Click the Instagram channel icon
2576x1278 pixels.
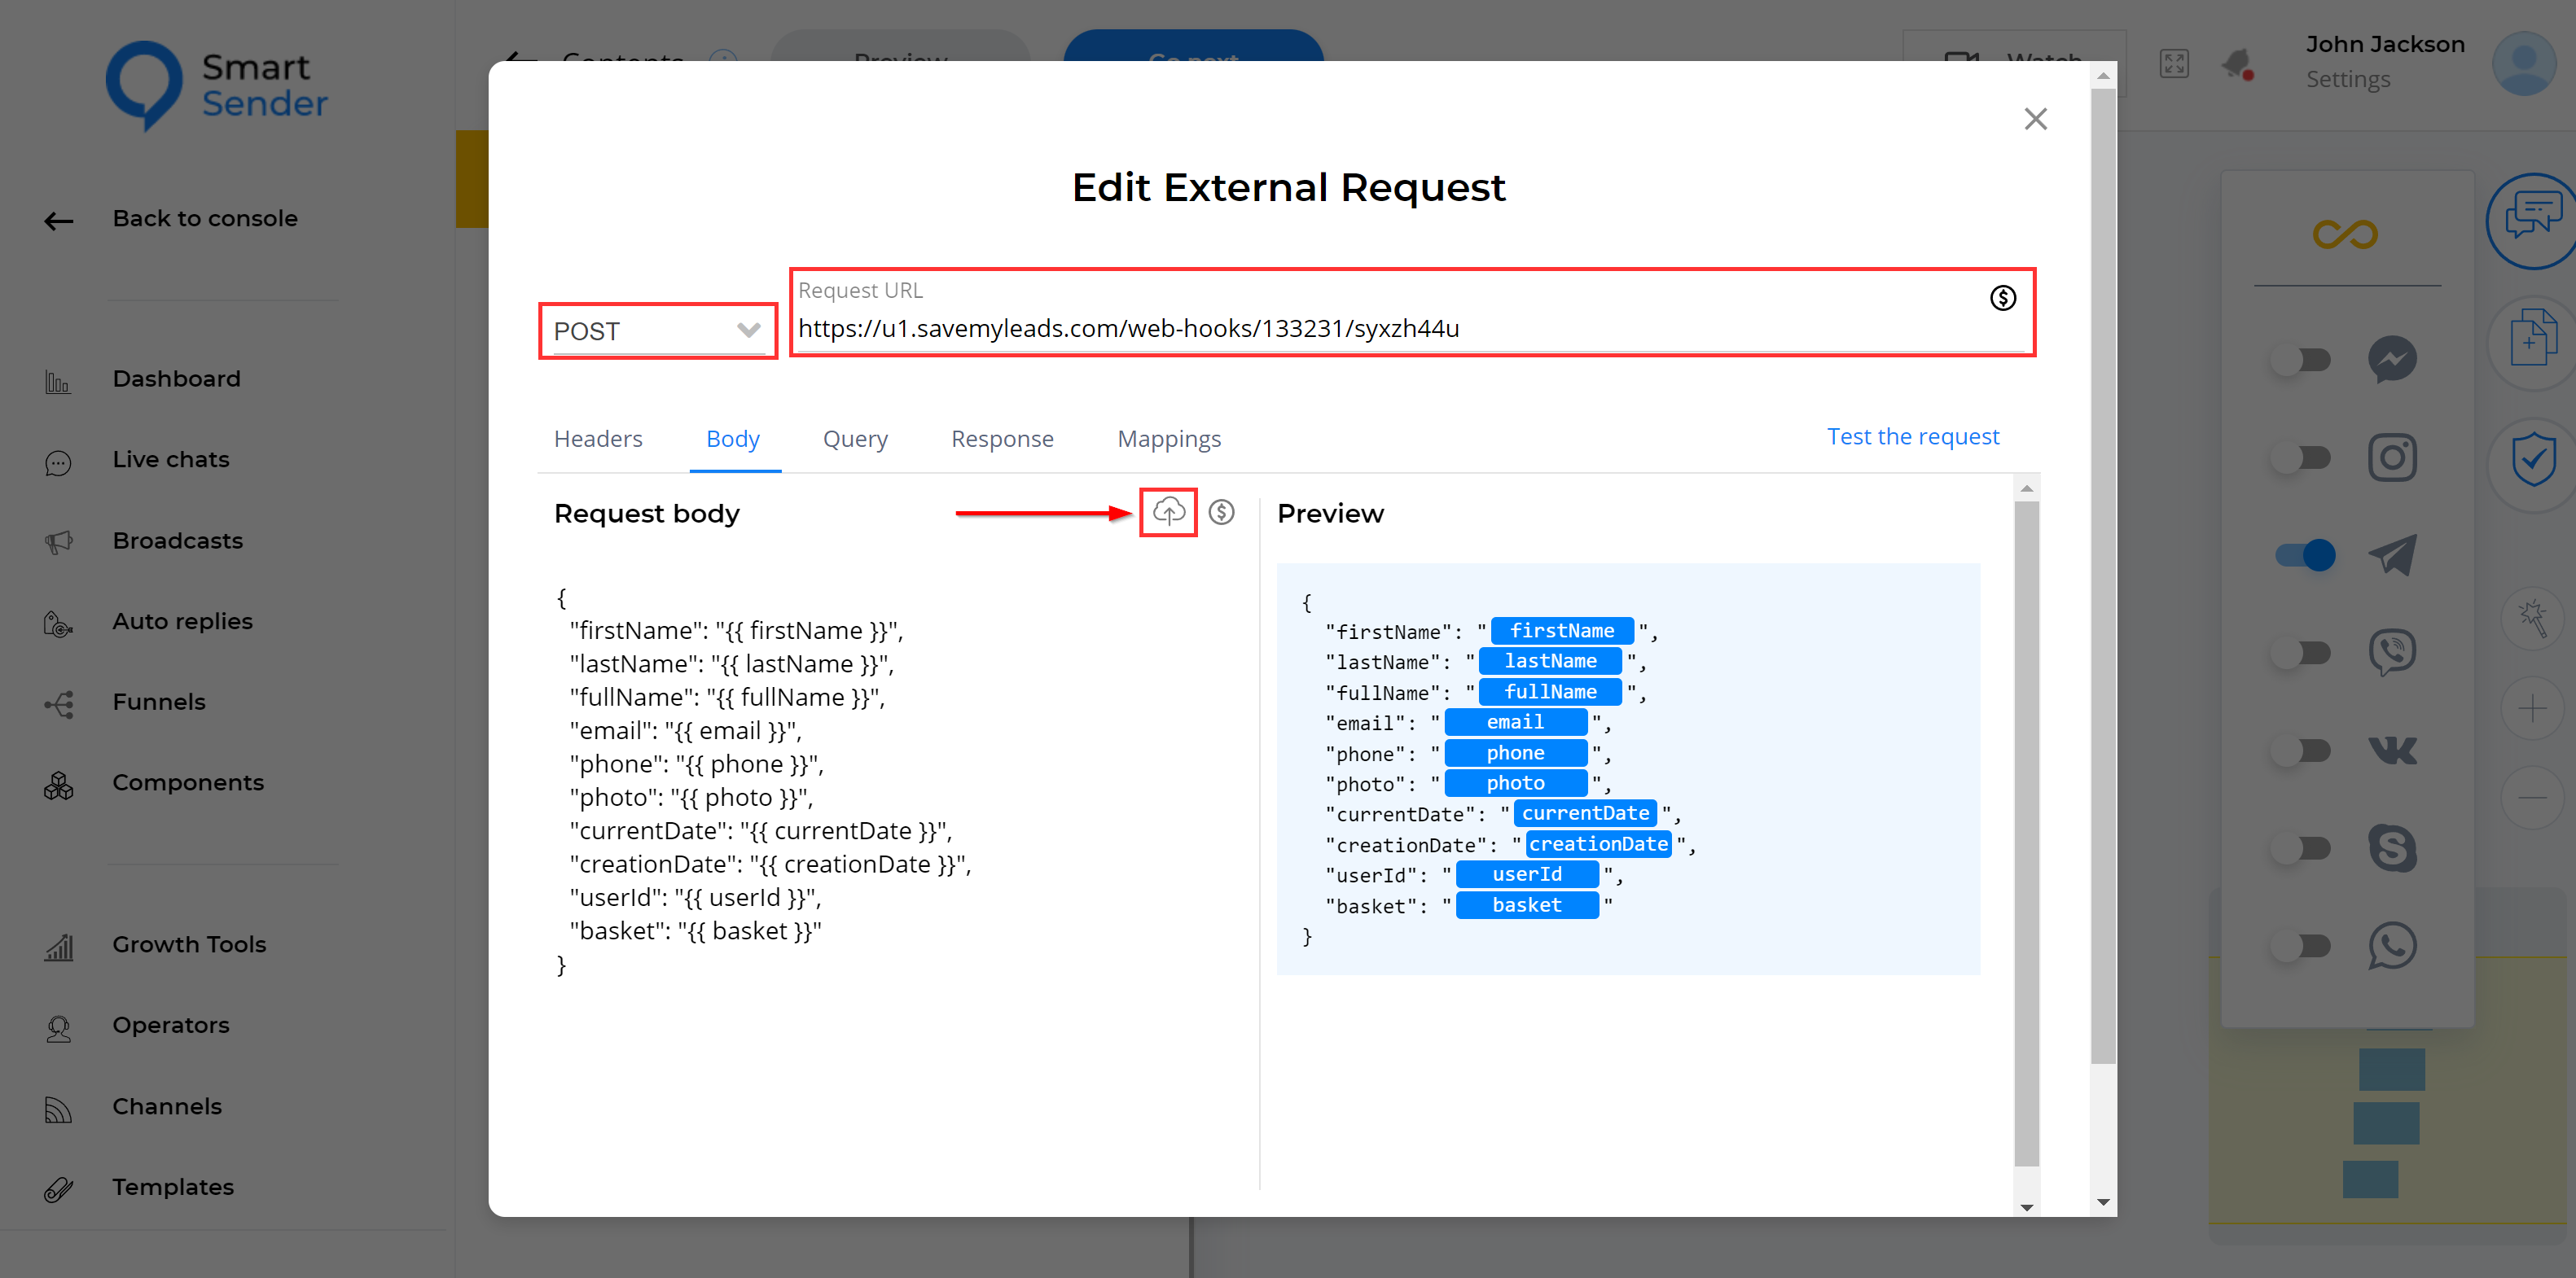[2392, 457]
